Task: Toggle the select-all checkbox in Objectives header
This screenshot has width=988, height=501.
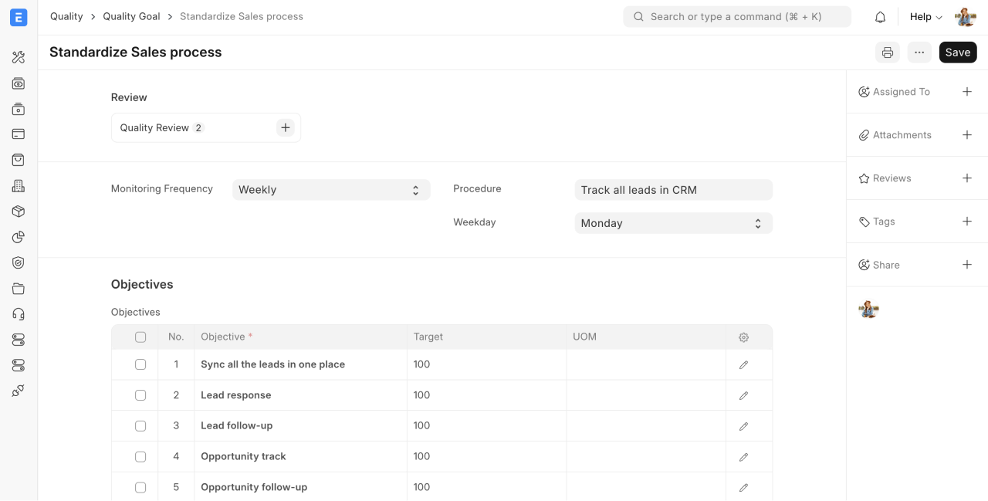Action: [x=140, y=337]
